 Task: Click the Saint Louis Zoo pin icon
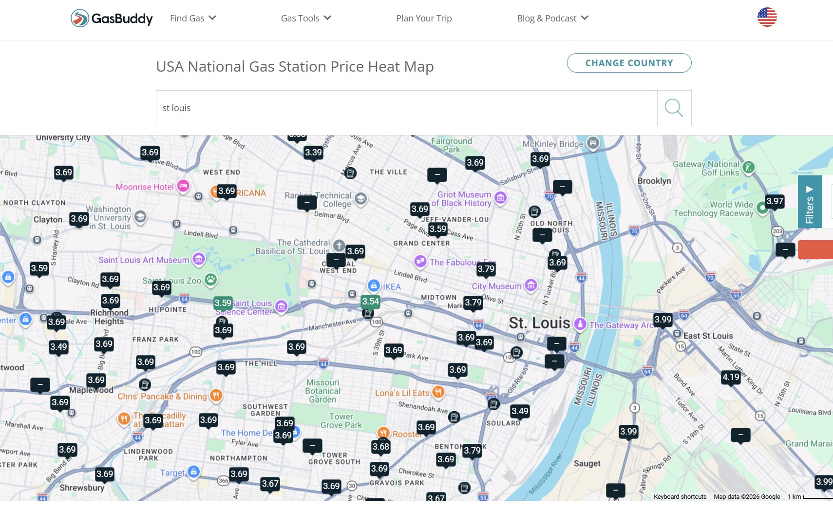pos(210,280)
